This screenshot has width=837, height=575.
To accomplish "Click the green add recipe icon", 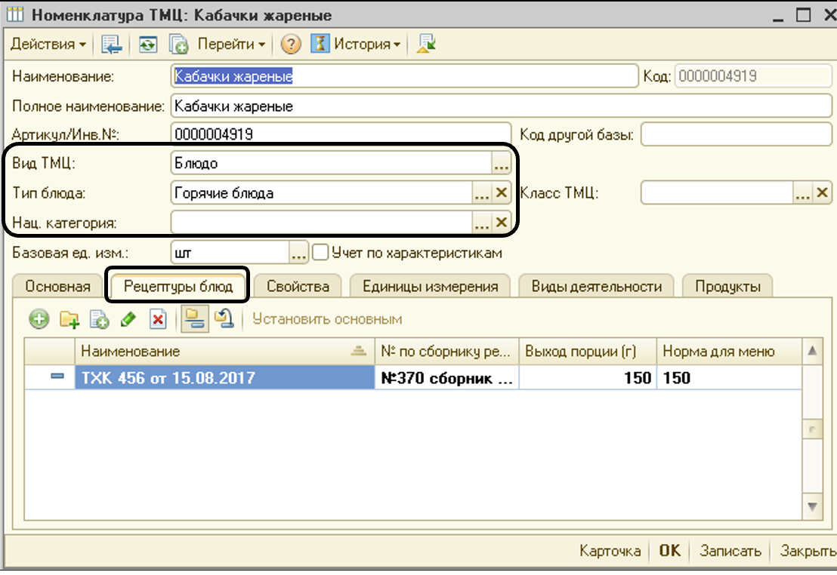I will click(x=39, y=320).
